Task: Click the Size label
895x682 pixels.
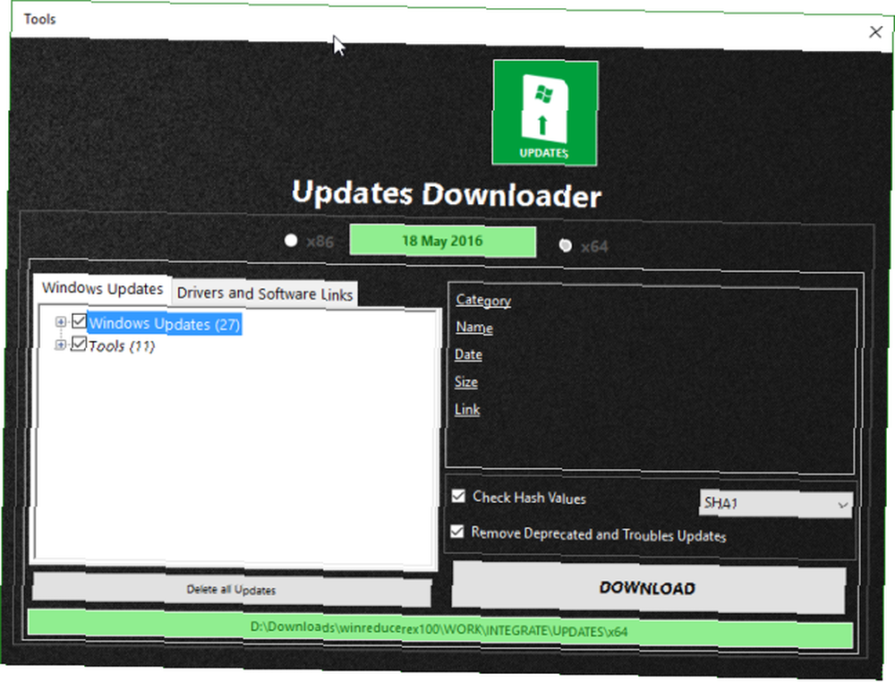Action: pyautogui.click(x=466, y=382)
